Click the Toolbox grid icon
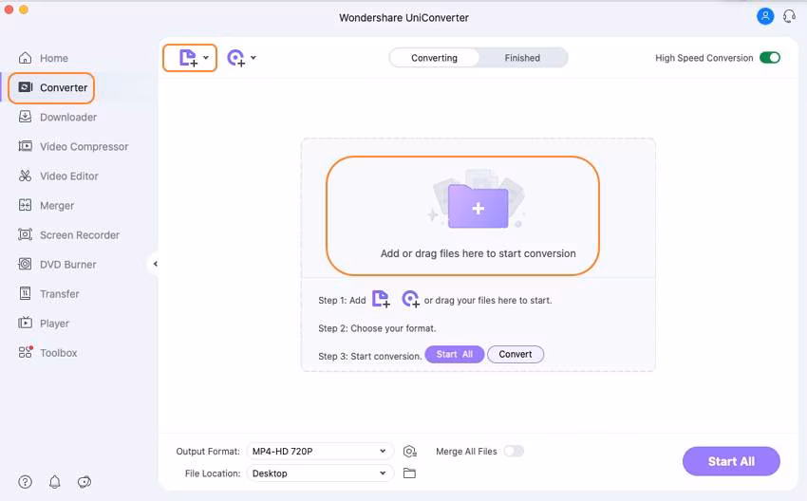 point(26,352)
